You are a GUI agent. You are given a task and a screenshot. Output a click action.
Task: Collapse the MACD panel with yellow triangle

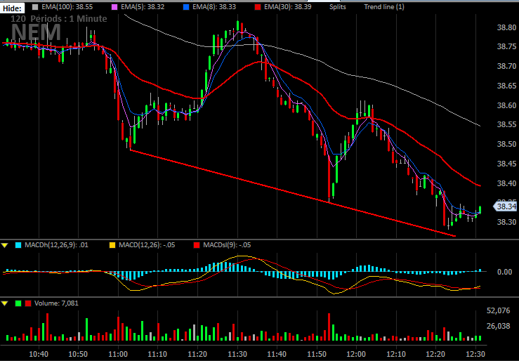pyautogui.click(x=5, y=246)
